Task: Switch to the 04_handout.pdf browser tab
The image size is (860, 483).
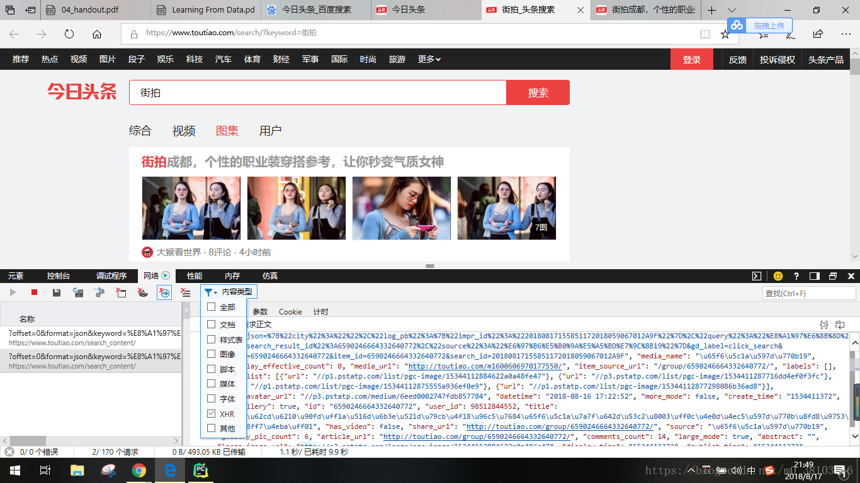Action: click(96, 10)
